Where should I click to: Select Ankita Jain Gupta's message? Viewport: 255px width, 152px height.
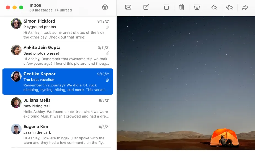(x=58, y=55)
